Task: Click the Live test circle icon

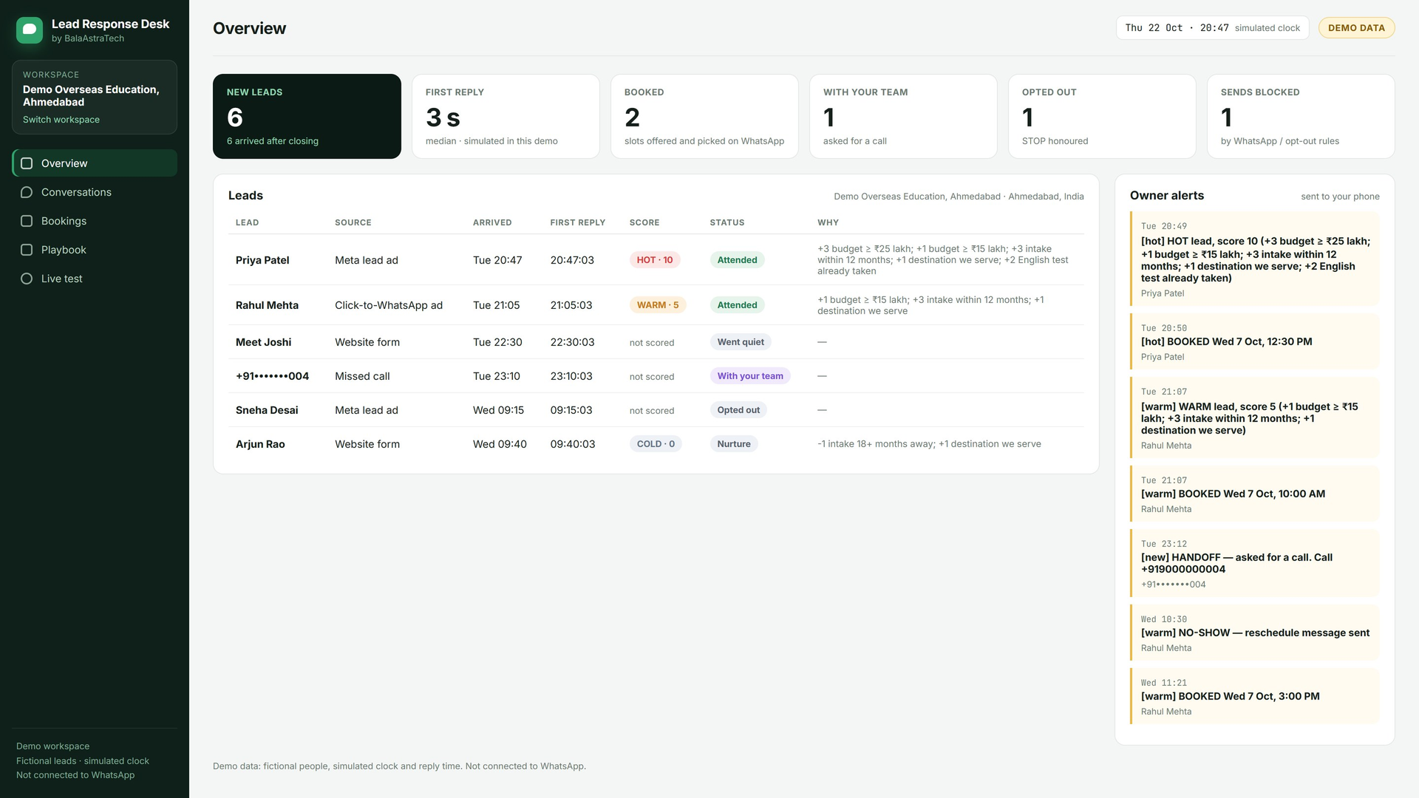Action: coord(27,279)
